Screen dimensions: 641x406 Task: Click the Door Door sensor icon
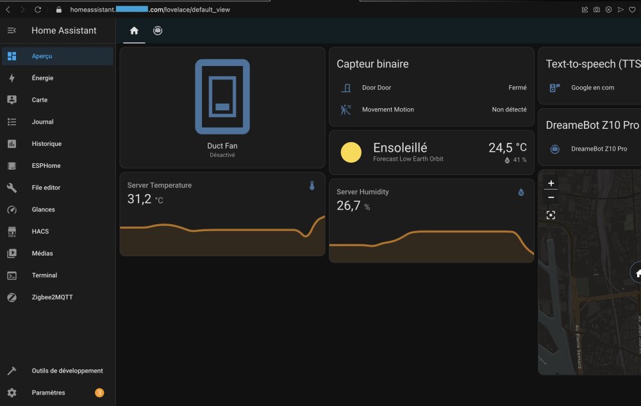pyautogui.click(x=346, y=87)
